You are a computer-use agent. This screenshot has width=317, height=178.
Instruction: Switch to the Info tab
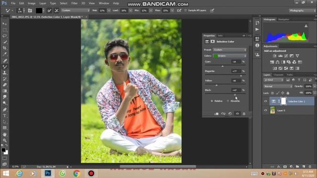click(x=220, y=36)
